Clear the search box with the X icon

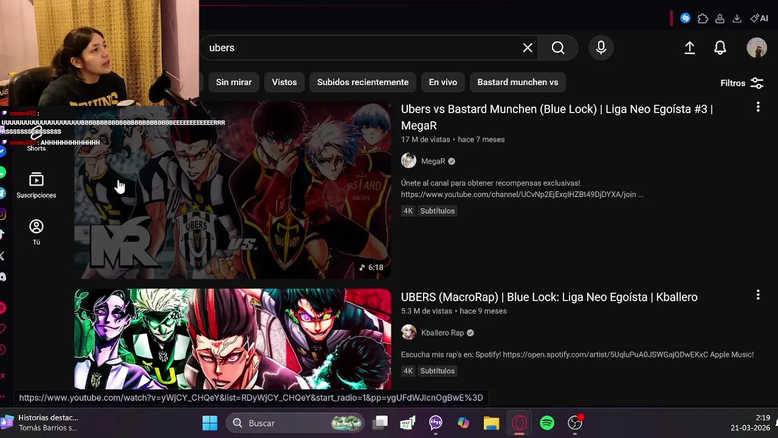(x=528, y=48)
